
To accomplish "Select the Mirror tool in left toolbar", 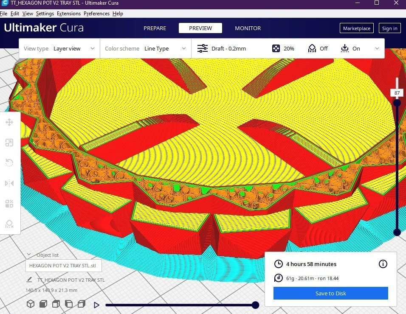I will pos(9,183).
